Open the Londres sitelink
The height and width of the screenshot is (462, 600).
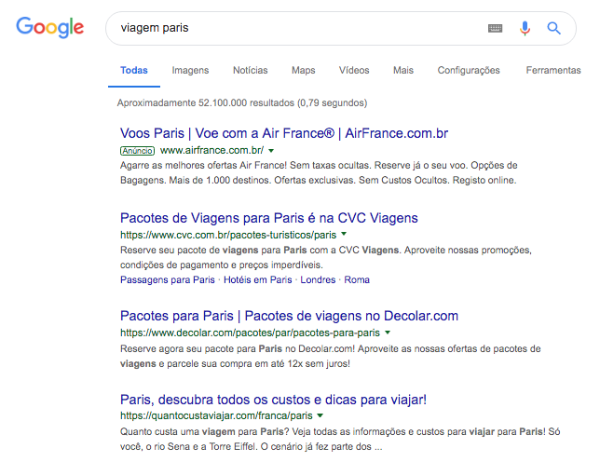pyautogui.click(x=318, y=280)
